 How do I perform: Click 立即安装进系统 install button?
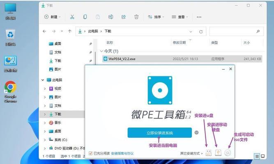(x=160, y=133)
